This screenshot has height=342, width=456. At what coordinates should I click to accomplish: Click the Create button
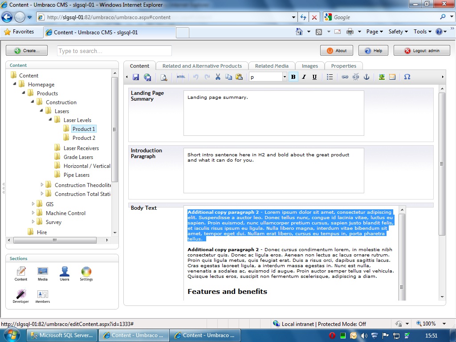pyautogui.click(x=27, y=51)
